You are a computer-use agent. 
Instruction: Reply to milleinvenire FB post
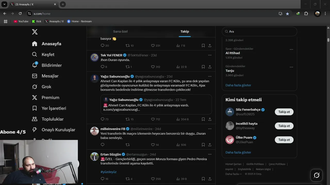click(x=102, y=145)
